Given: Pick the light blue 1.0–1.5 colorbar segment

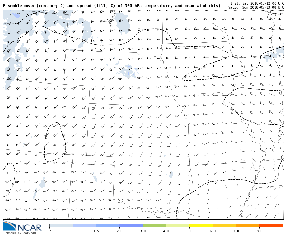Looking at the screenshot, I should 84,226.
